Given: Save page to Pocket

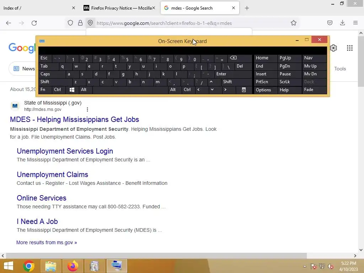Looking at the screenshot, I should pos(330,23).
